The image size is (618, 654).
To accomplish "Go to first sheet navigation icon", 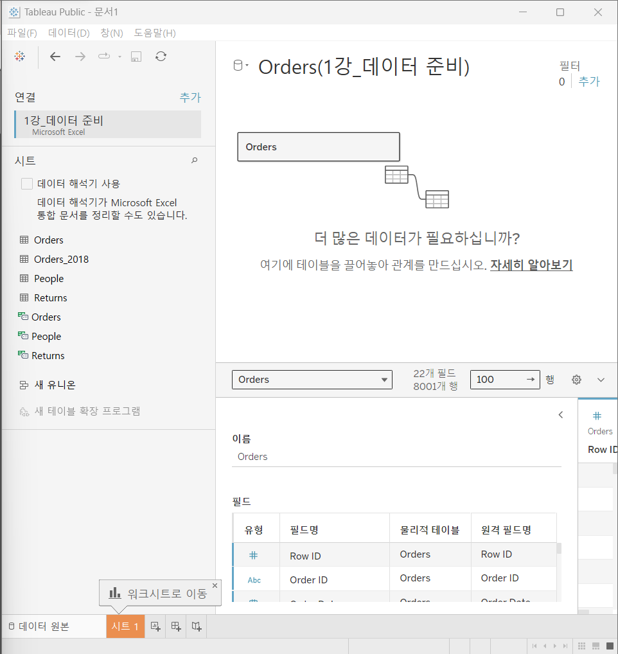I will 534,646.
